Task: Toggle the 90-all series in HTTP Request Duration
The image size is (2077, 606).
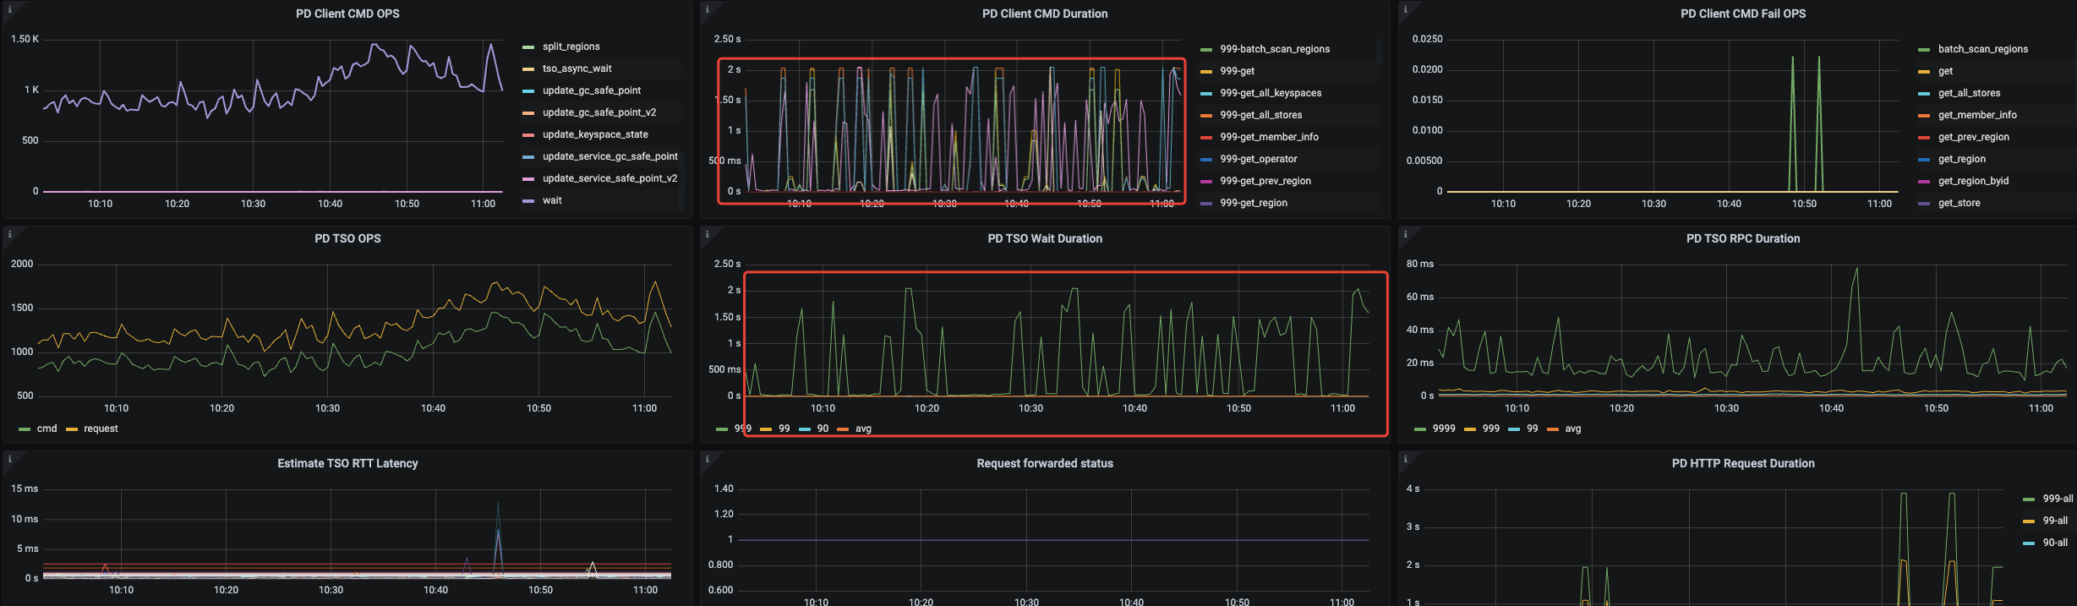Action: click(x=2055, y=543)
